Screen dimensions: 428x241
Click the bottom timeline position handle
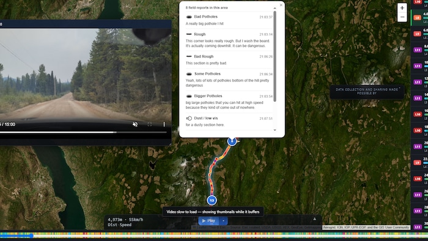(31, 235)
